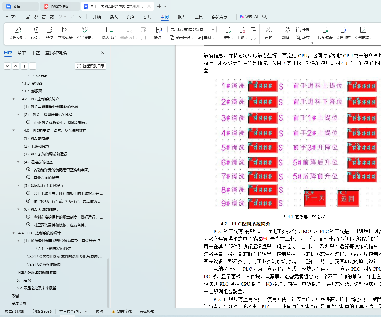This screenshot has width=381, height=317.
Task: Go to heading 4.1.4 触摸屏
Action: click(x=32, y=91)
